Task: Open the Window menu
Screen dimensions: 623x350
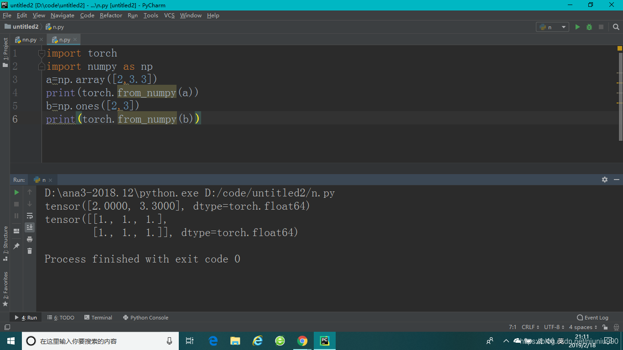Action: 191,15
